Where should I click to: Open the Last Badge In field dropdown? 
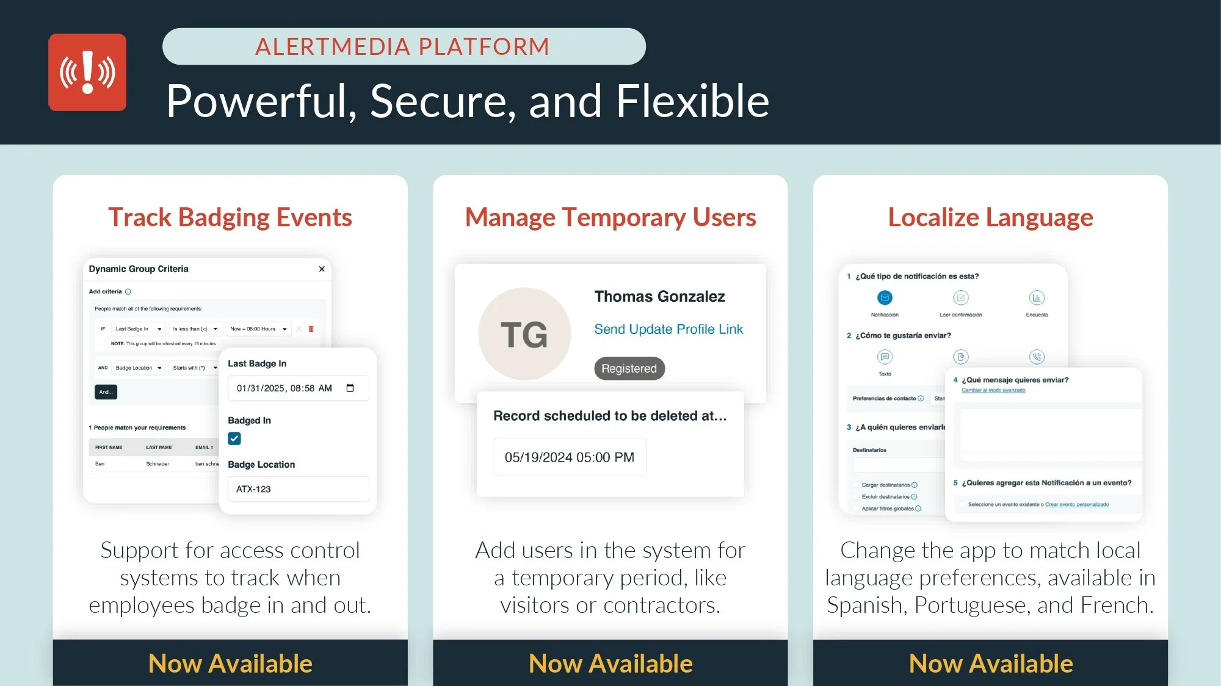click(x=139, y=329)
